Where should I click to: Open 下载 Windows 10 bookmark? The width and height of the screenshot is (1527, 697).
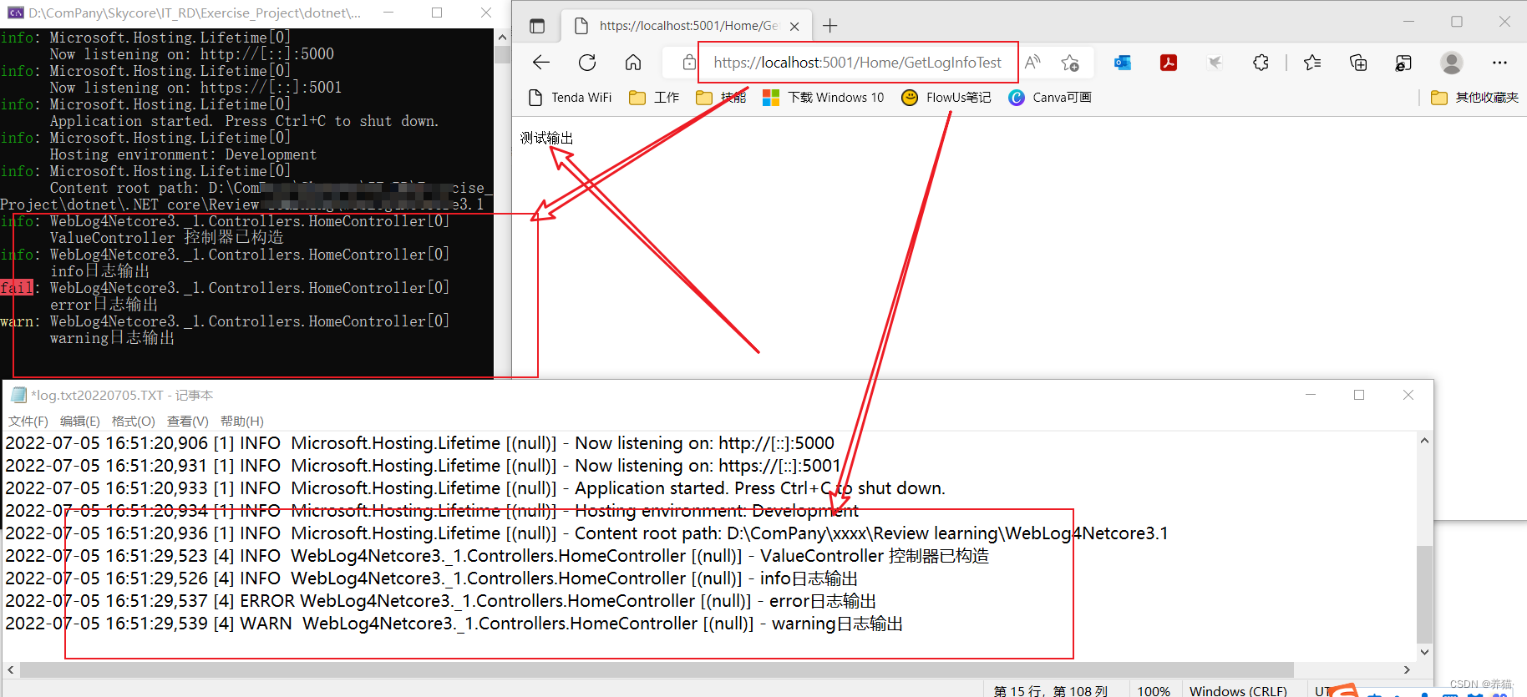(x=824, y=98)
